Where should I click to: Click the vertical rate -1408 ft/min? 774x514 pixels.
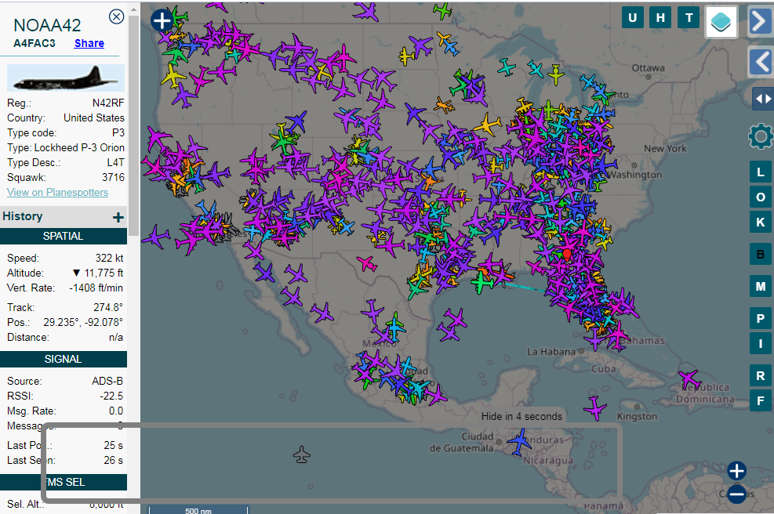[96, 288]
